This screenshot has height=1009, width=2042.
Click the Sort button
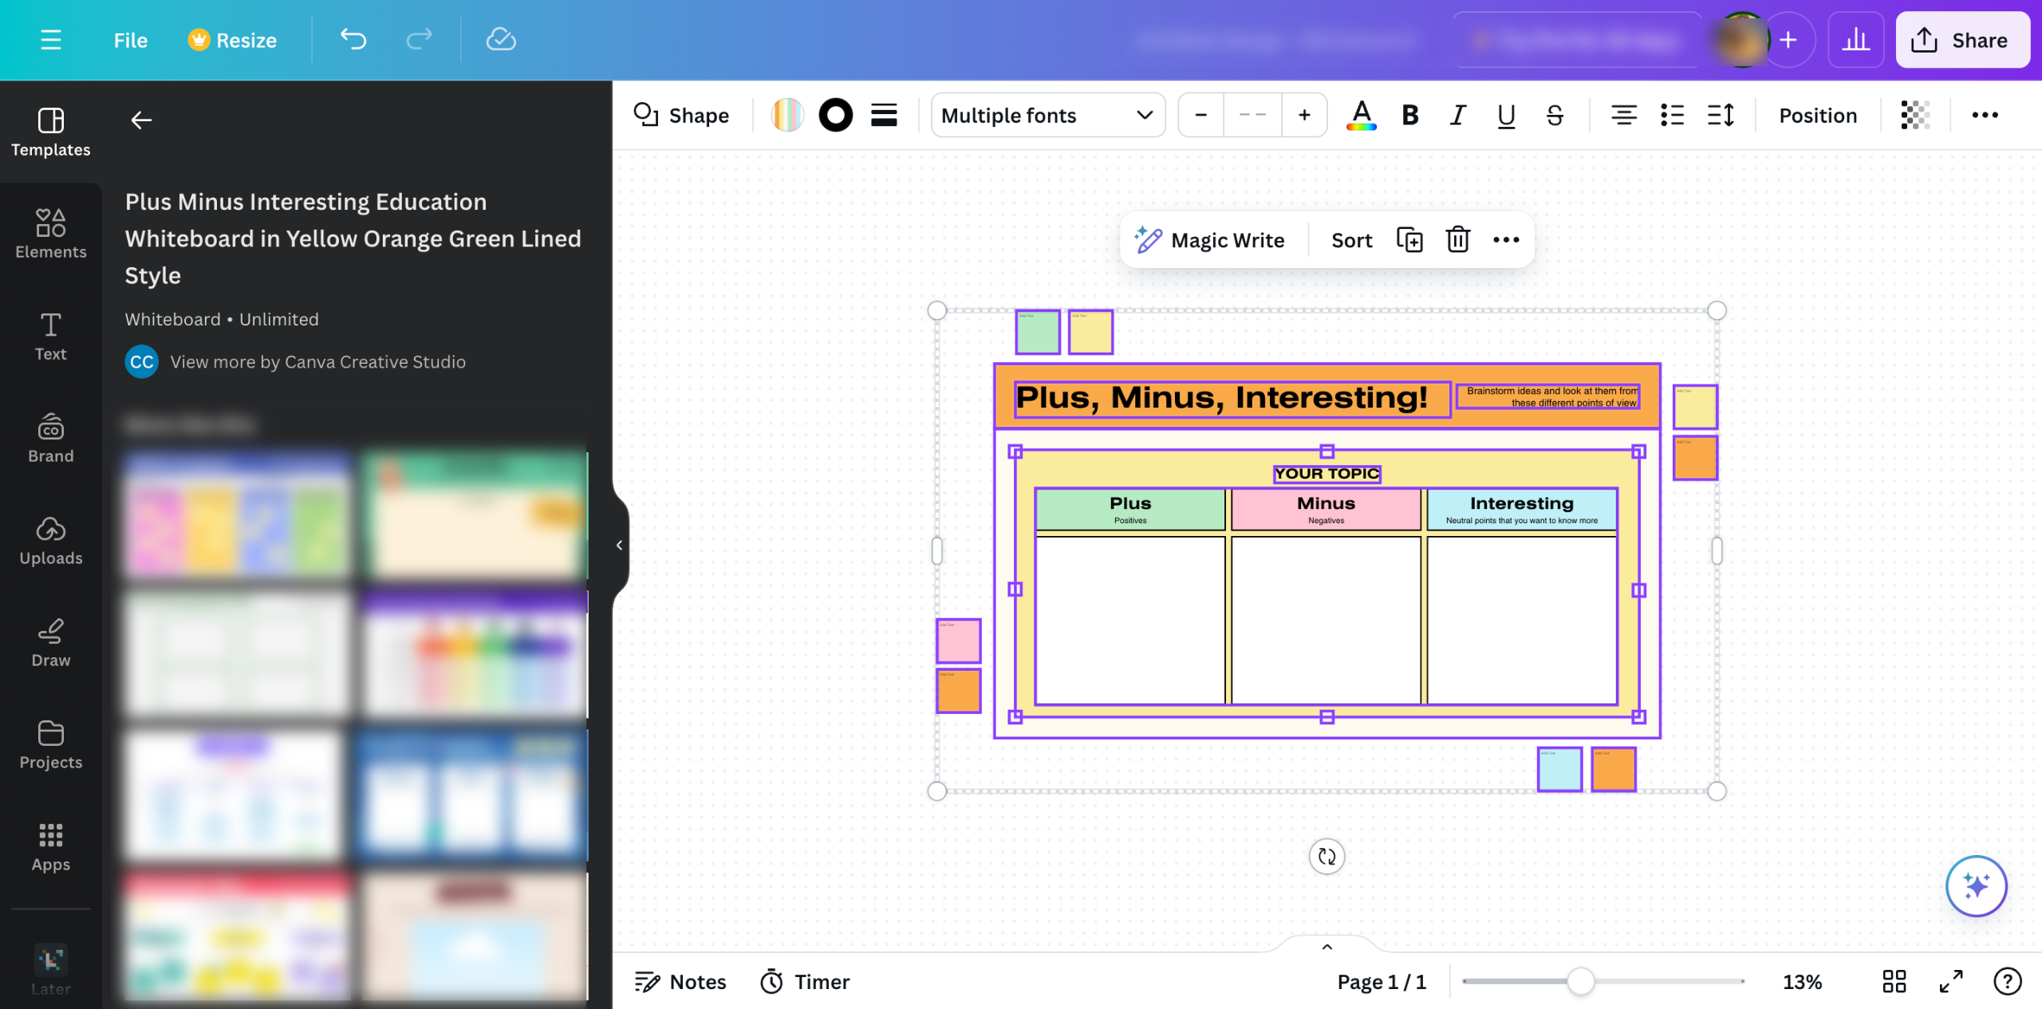[x=1352, y=239]
